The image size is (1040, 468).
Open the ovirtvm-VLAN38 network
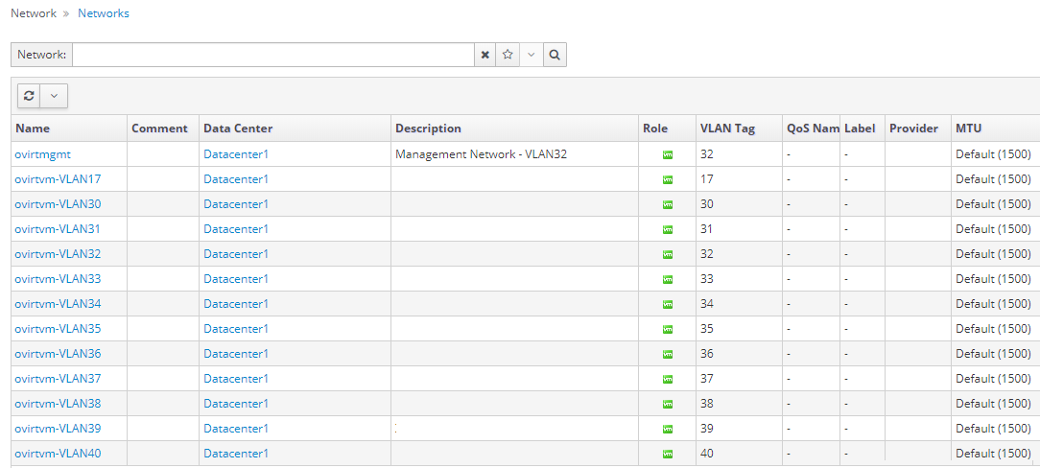pyautogui.click(x=58, y=403)
